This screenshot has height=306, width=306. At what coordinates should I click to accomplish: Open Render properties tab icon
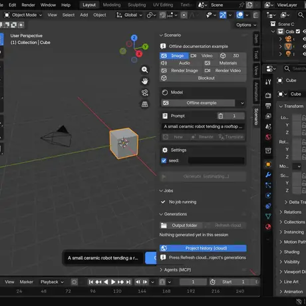(x=268, y=95)
